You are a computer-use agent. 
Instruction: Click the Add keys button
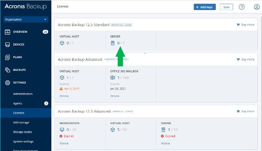(x=205, y=7)
